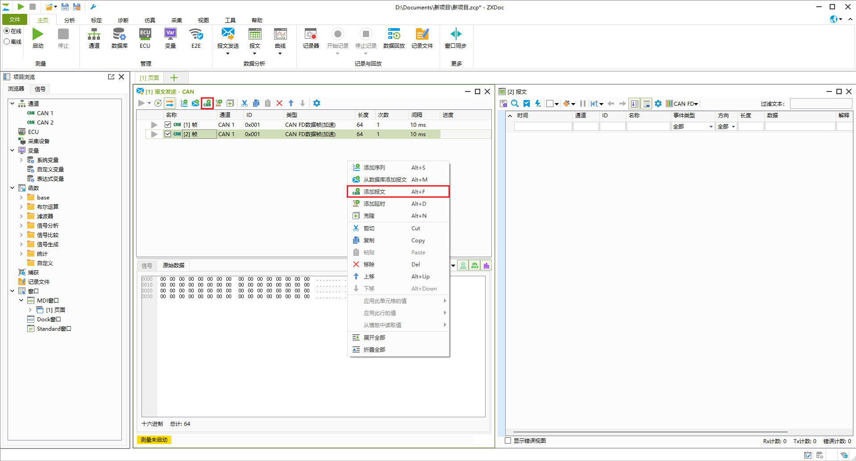Switch to the 分析 ribbon tab

70,20
